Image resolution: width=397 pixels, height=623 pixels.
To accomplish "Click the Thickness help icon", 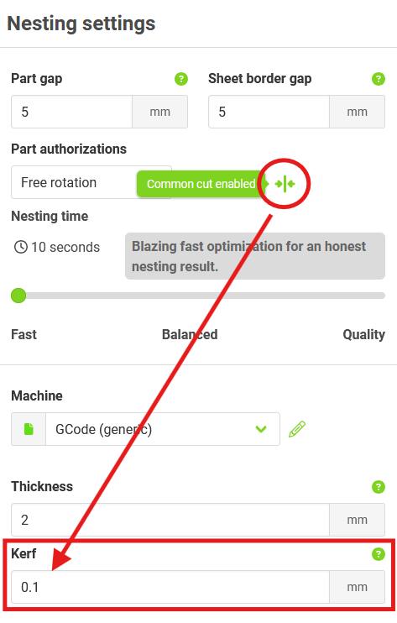I will 378,486.
